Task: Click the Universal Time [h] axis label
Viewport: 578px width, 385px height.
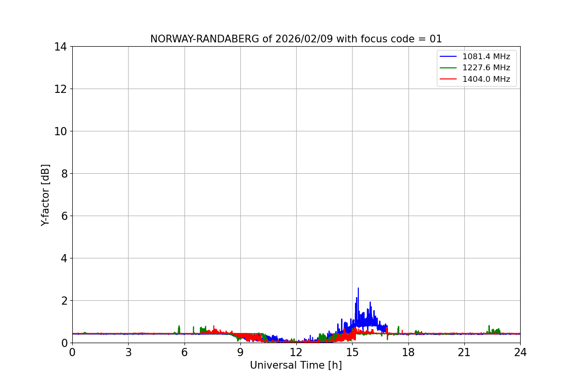Action: (x=296, y=365)
